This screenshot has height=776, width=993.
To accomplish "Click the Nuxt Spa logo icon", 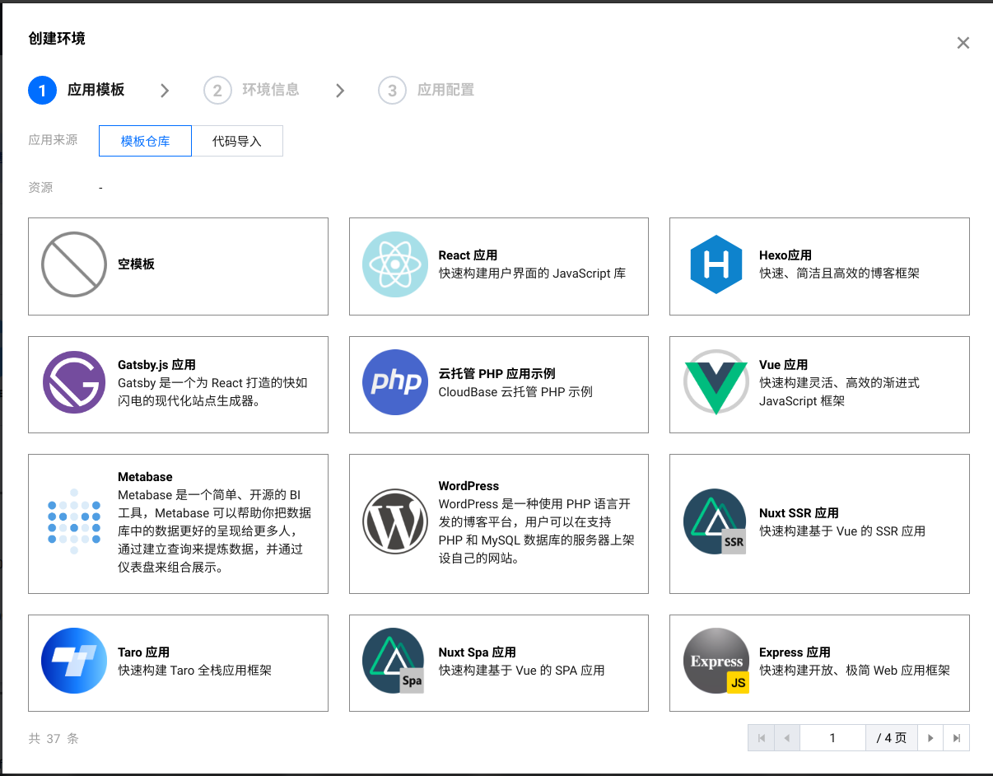I will pyautogui.click(x=394, y=661).
